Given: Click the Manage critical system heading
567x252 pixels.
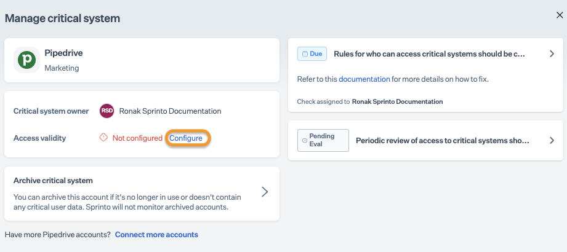Looking at the screenshot, I should pyautogui.click(x=62, y=18).
